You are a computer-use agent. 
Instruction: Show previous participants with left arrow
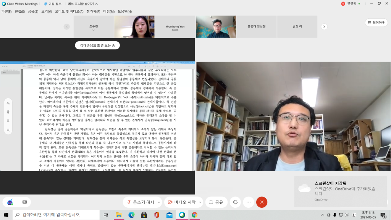(66, 27)
